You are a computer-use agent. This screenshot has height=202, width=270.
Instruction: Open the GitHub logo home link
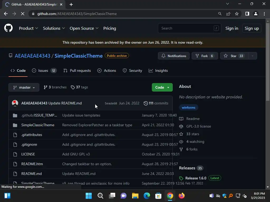tap(8, 28)
